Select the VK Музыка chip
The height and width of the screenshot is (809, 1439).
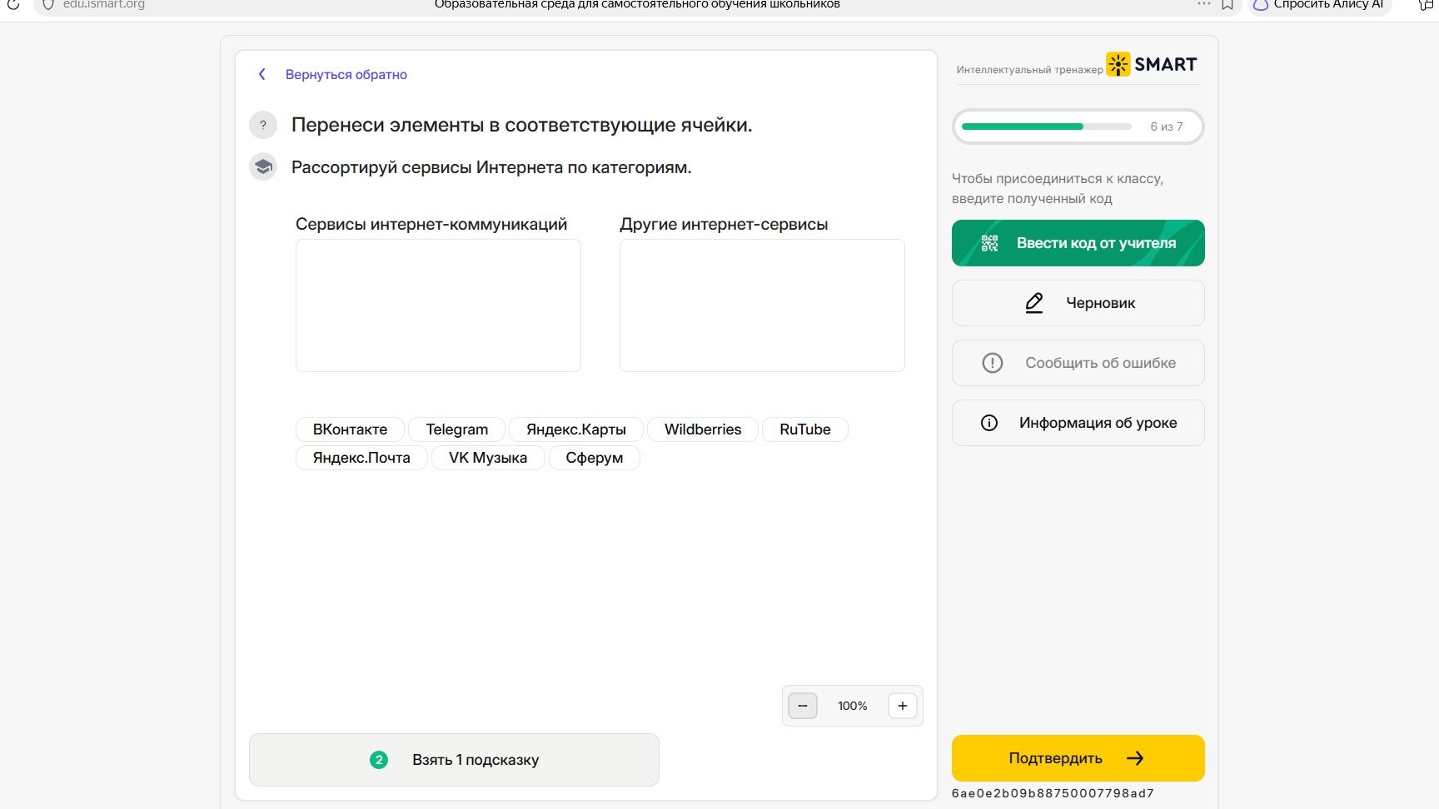click(488, 458)
